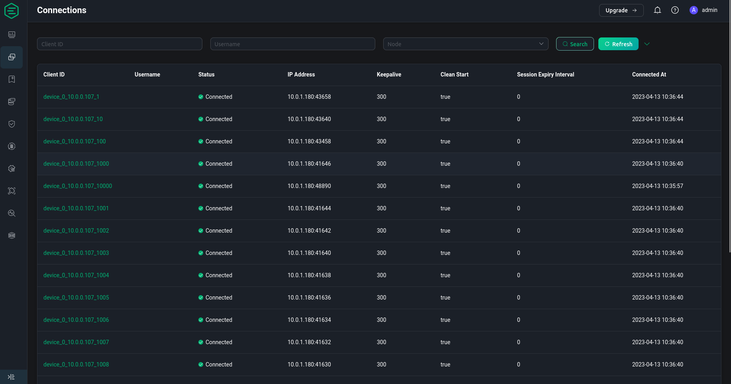Click inside the Client ID input field
731x384 pixels.
[x=119, y=44]
